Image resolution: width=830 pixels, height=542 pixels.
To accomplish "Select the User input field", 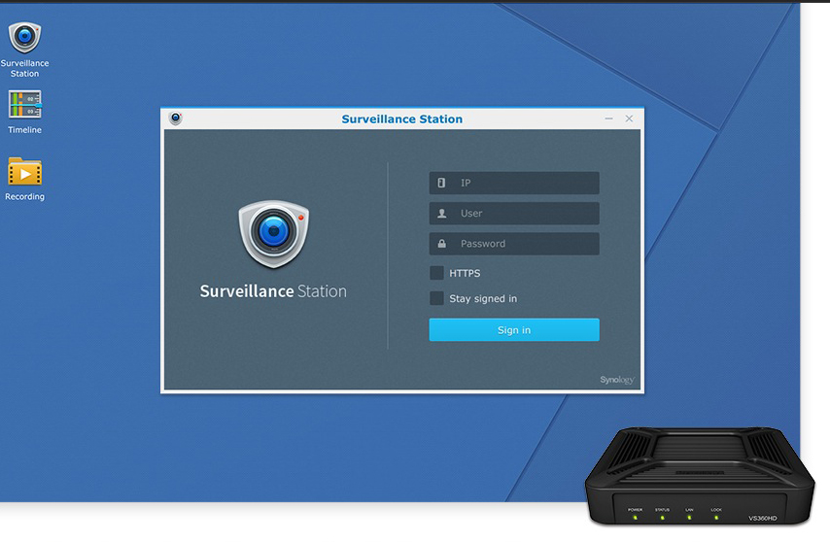I will click(525, 213).
